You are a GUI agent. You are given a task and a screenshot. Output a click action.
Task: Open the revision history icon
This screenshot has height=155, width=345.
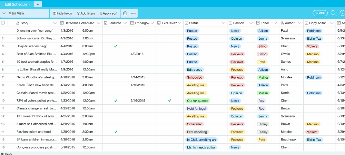pos(342,13)
